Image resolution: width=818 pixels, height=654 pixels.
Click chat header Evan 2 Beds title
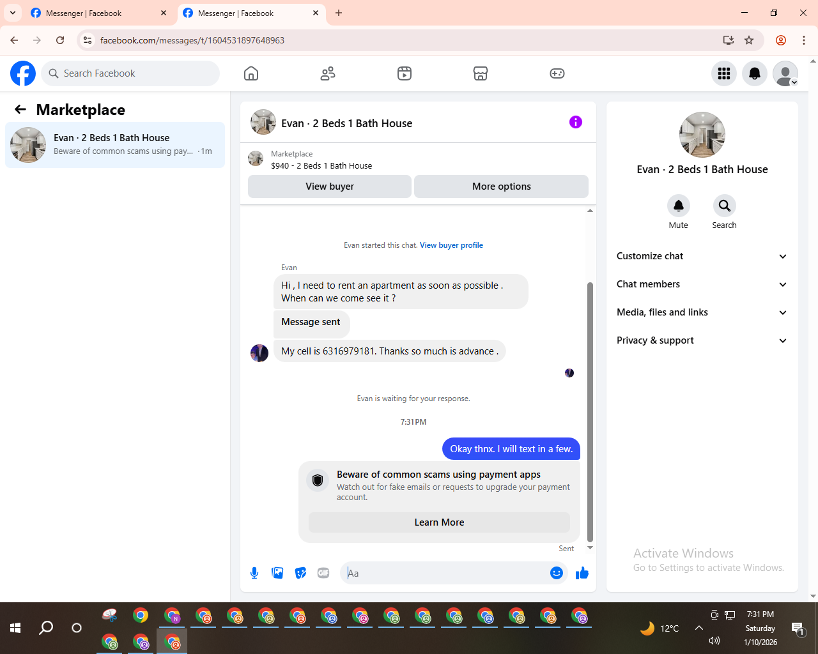(x=346, y=123)
